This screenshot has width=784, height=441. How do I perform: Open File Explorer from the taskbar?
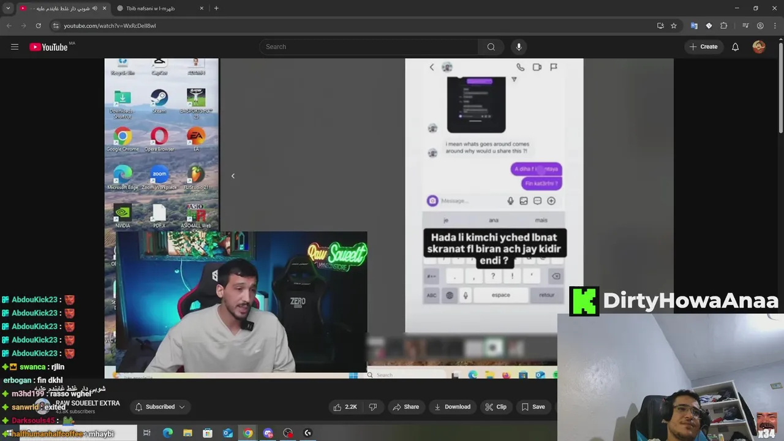(x=187, y=433)
